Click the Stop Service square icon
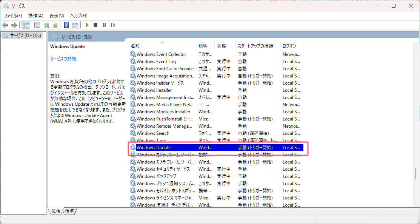420x224 pixels. click(x=95, y=25)
